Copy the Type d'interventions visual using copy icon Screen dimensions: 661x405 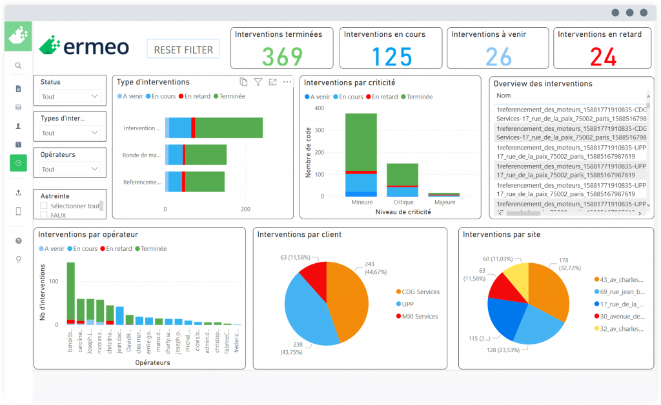point(243,82)
